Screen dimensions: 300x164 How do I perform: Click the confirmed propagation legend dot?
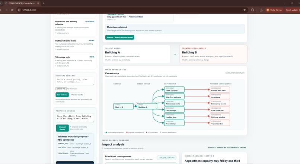(x=106, y=132)
